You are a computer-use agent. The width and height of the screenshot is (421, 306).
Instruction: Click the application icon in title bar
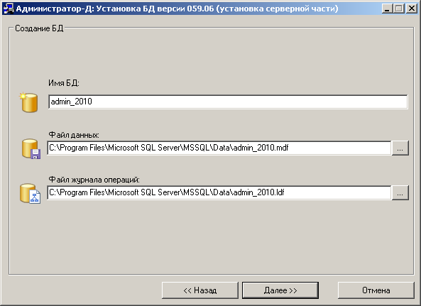[x=8, y=9]
